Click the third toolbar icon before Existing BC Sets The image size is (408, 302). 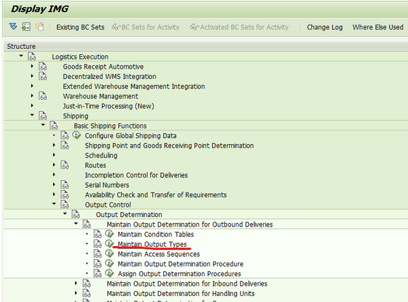click(39, 27)
